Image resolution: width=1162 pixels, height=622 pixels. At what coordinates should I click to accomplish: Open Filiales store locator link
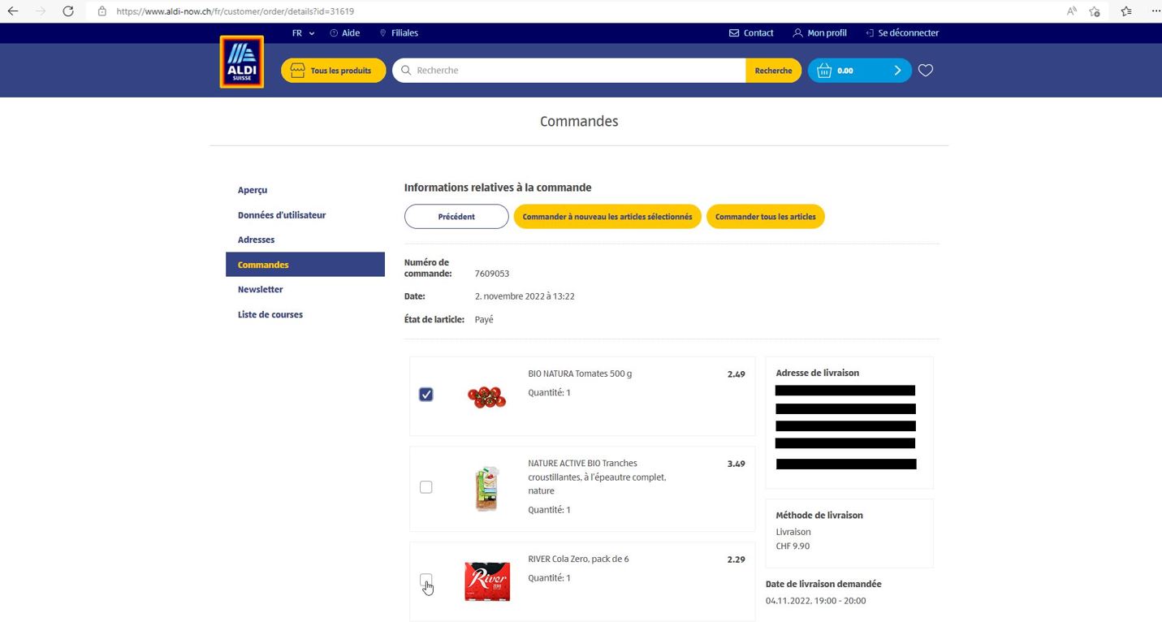coord(399,33)
